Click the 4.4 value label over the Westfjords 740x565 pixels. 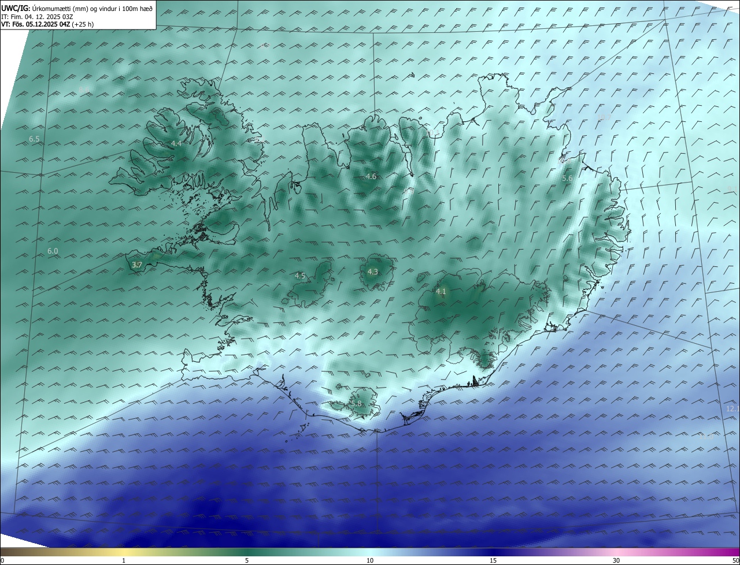(176, 143)
